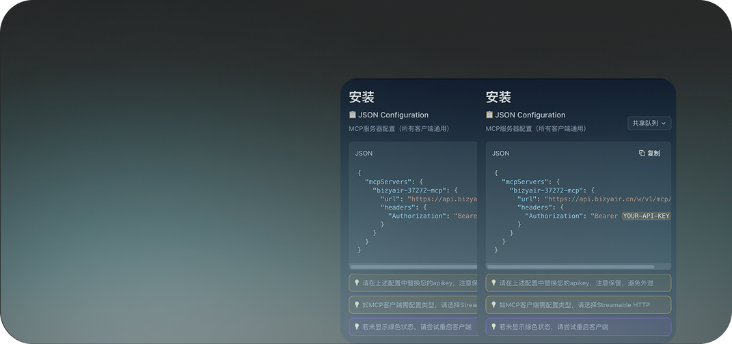
Task: Click lightbulb icon in right apikey replacement tip
Action: click(x=493, y=283)
